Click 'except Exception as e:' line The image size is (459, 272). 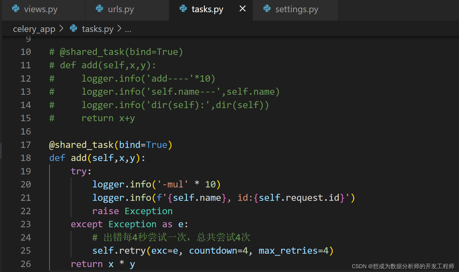pos(129,224)
